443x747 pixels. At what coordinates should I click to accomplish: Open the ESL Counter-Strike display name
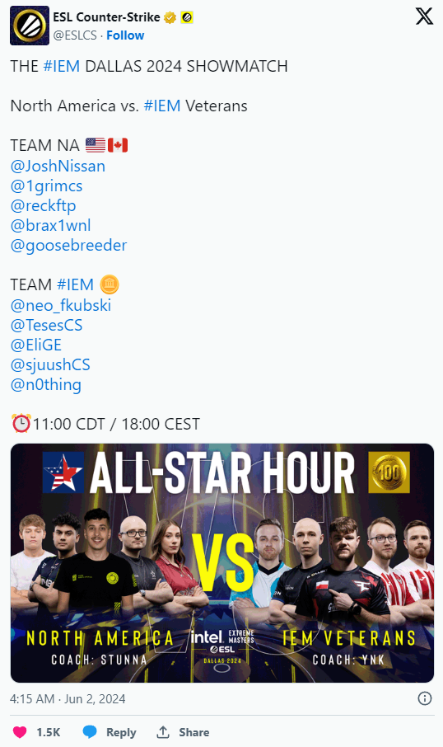point(106,17)
